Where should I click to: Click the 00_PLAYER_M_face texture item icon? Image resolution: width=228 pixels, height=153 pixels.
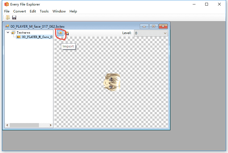pos(18,37)
